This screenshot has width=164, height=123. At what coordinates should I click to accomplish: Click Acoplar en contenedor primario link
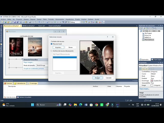[x=34, y=69]
